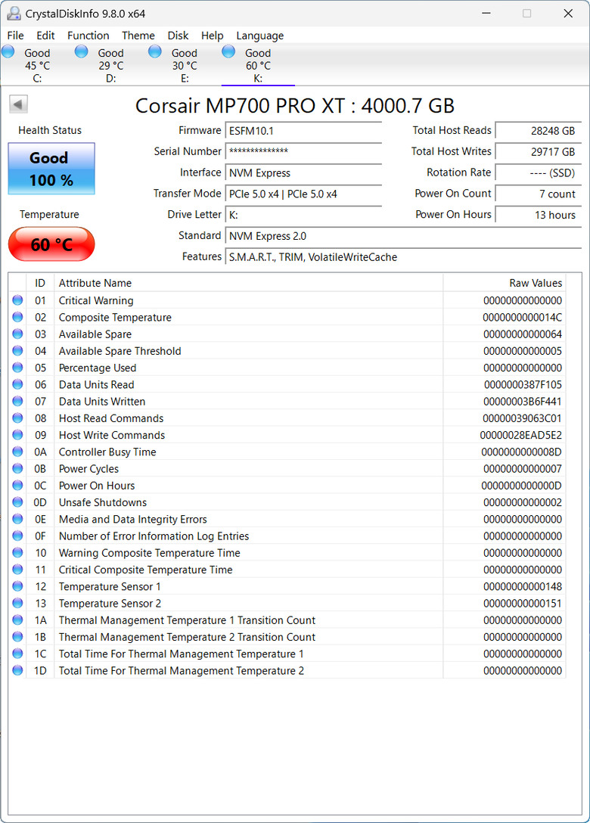Select the K: drive status orb
590x823 pixels.
coord(228,51)
